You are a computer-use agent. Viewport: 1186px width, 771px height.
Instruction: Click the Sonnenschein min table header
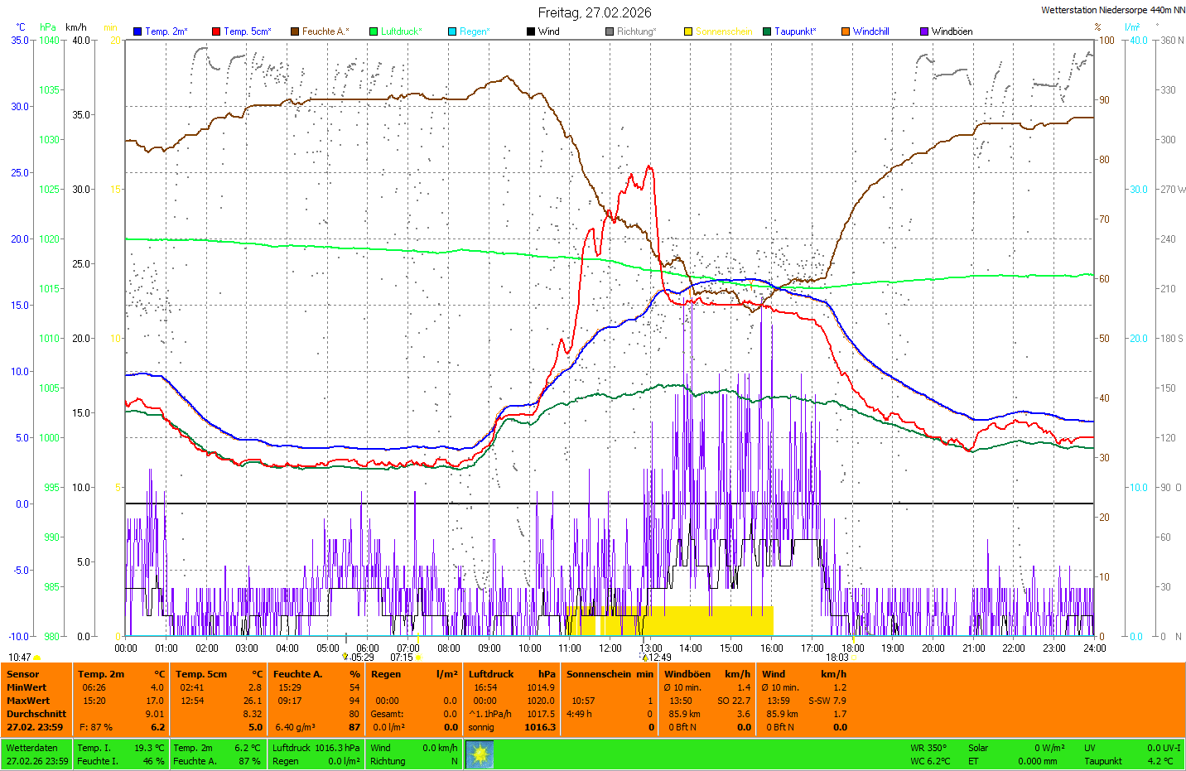610,674
